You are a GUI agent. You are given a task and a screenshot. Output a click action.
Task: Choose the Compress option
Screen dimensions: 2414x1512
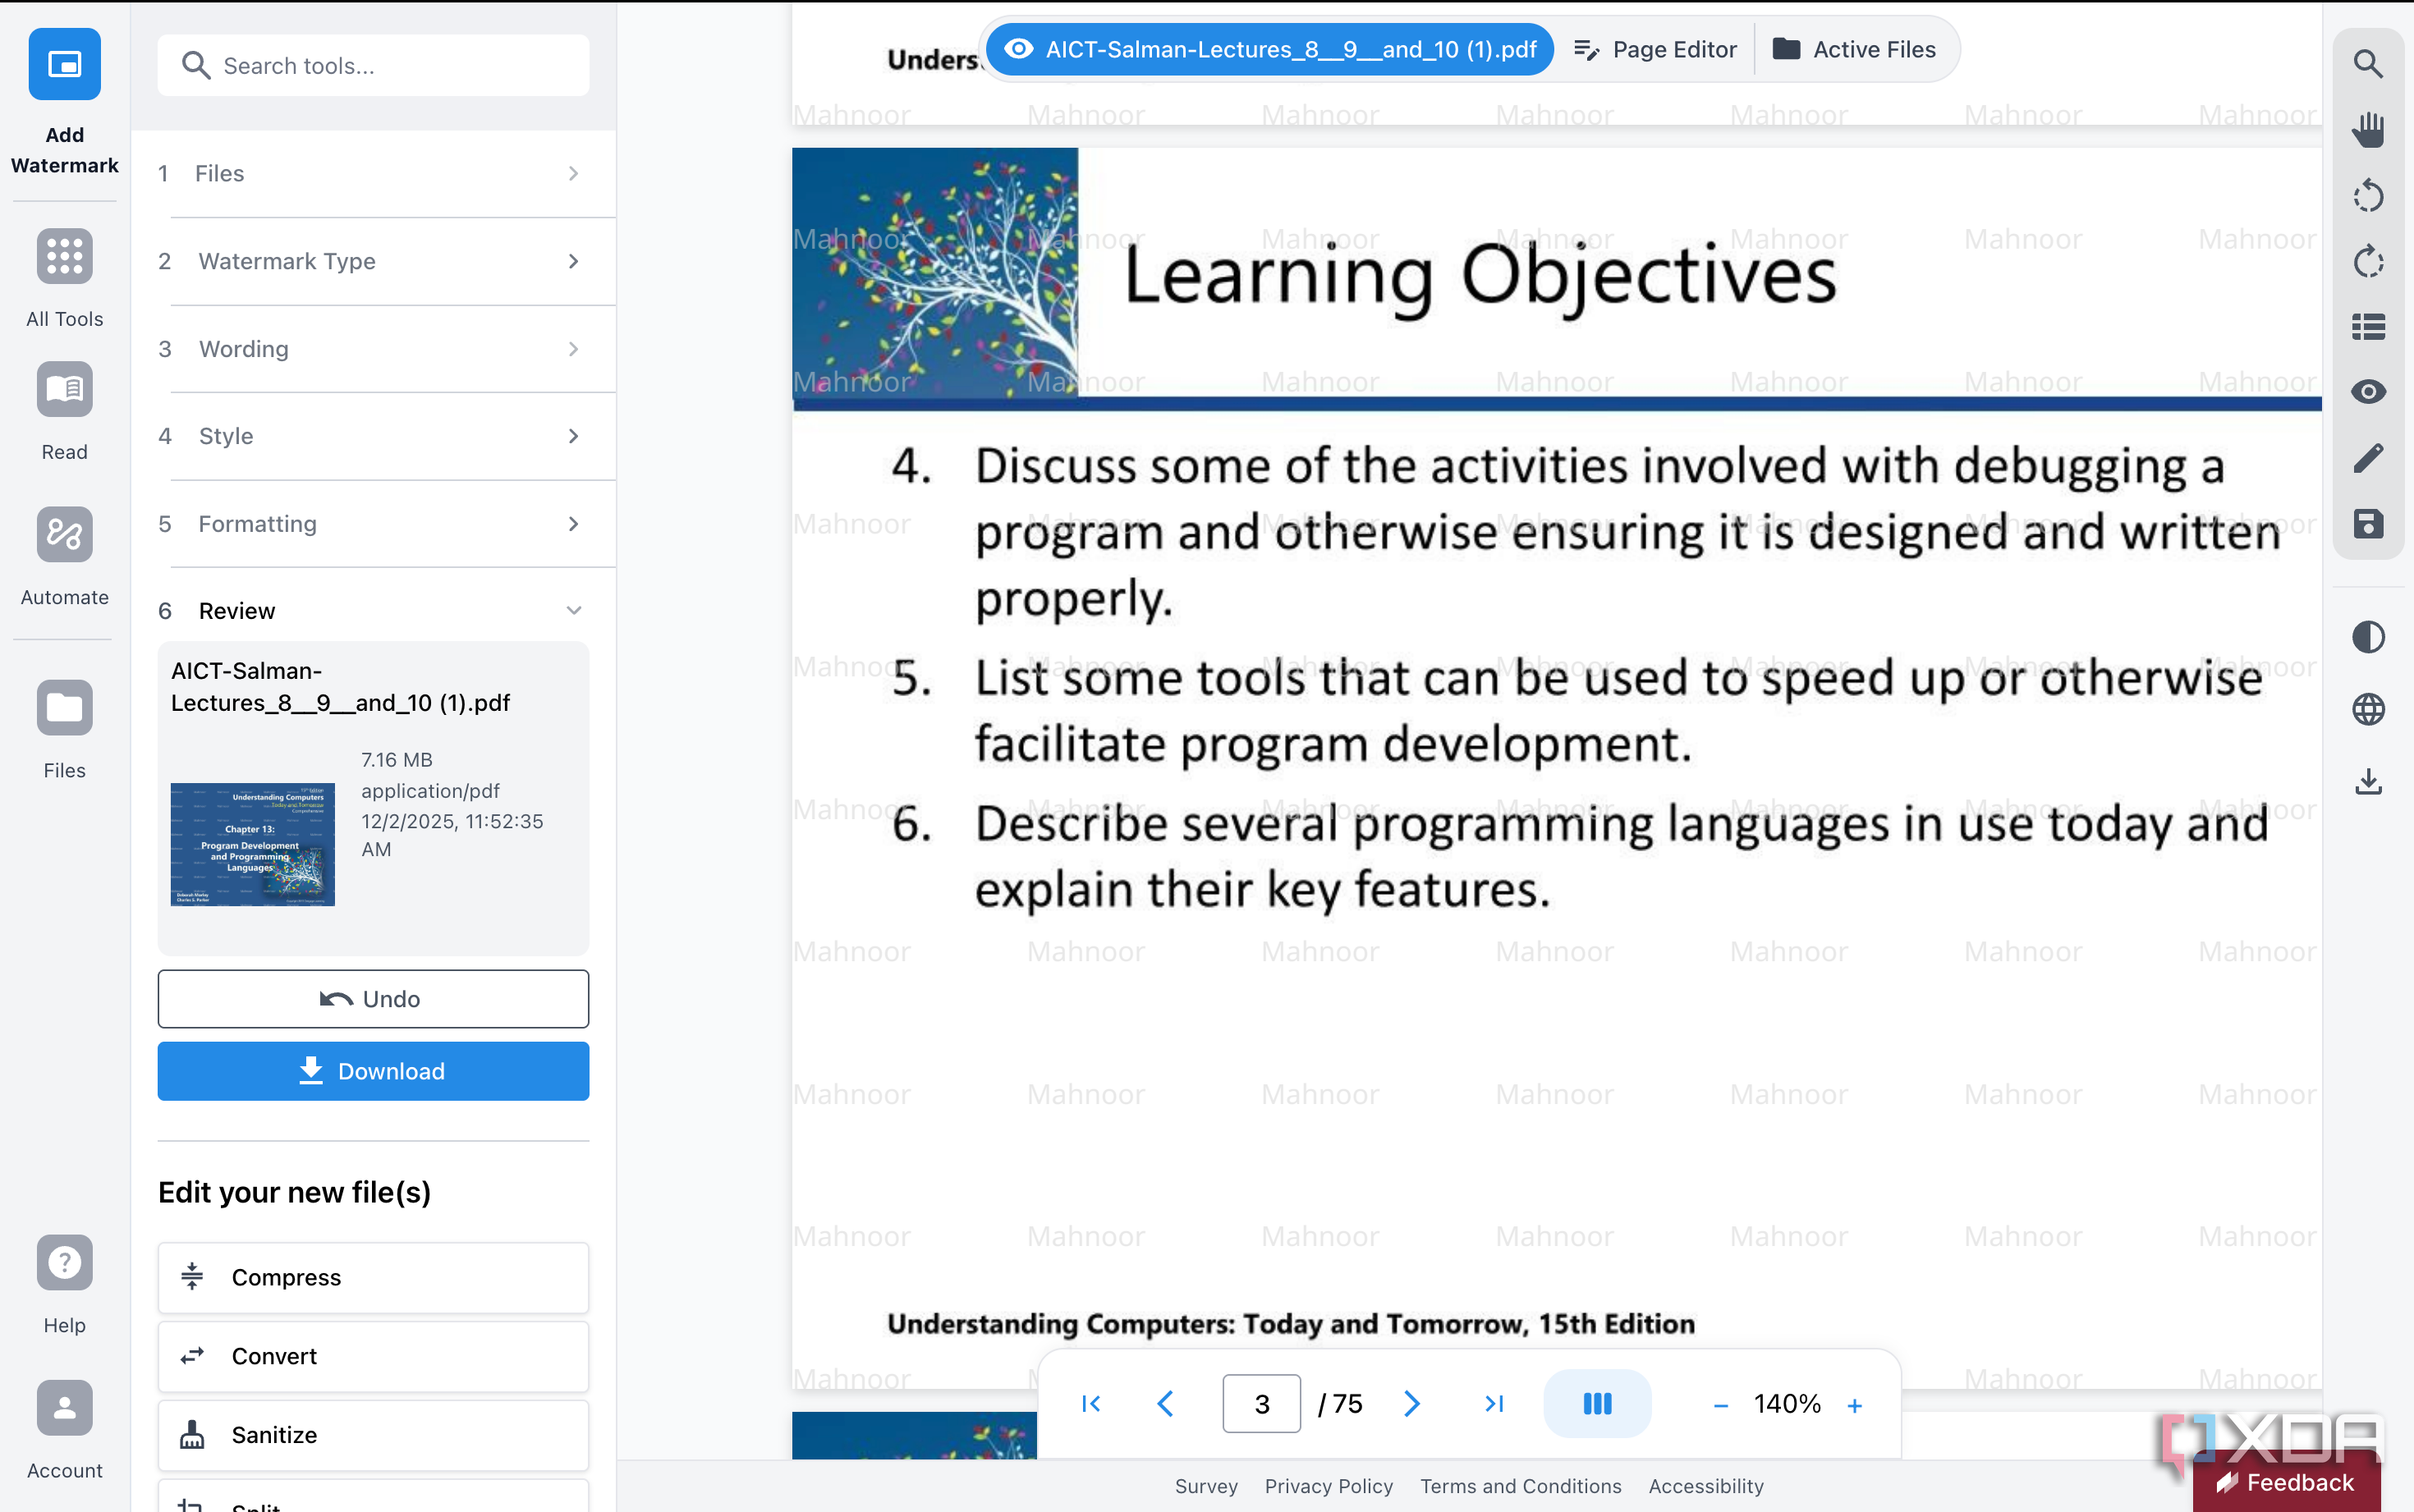[x=373, y=1277]
